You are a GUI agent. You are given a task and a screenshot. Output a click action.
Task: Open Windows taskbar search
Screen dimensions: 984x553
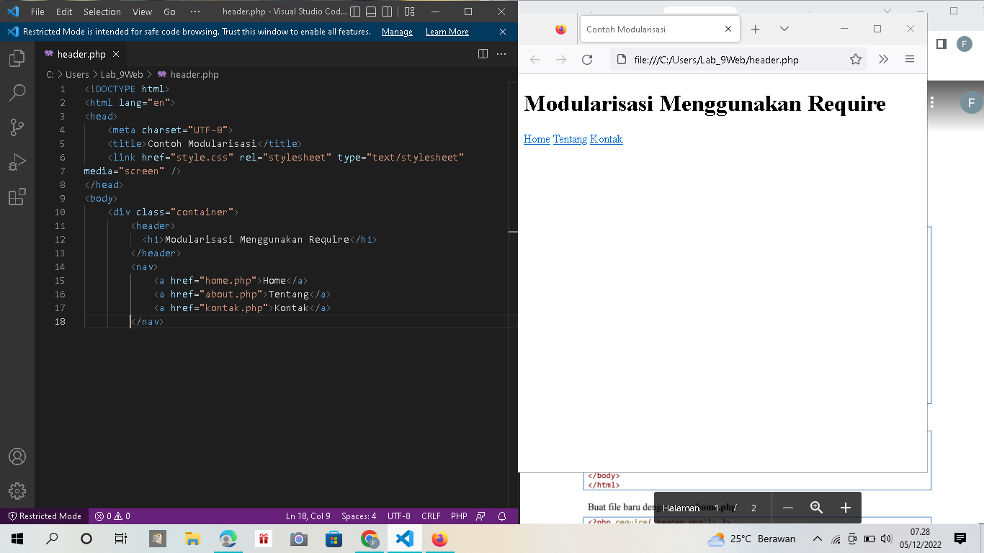(x=52, y=539)
